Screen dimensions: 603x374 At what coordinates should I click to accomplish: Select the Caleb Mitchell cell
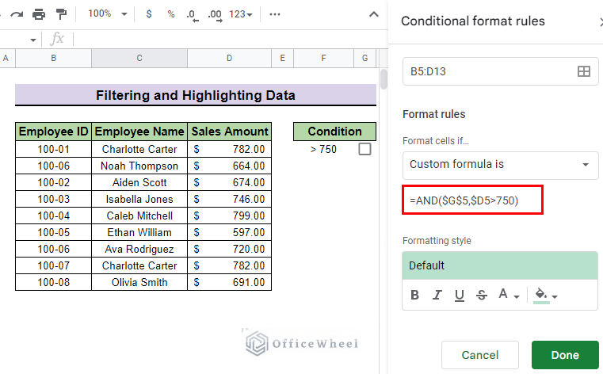tap(139, 216)
